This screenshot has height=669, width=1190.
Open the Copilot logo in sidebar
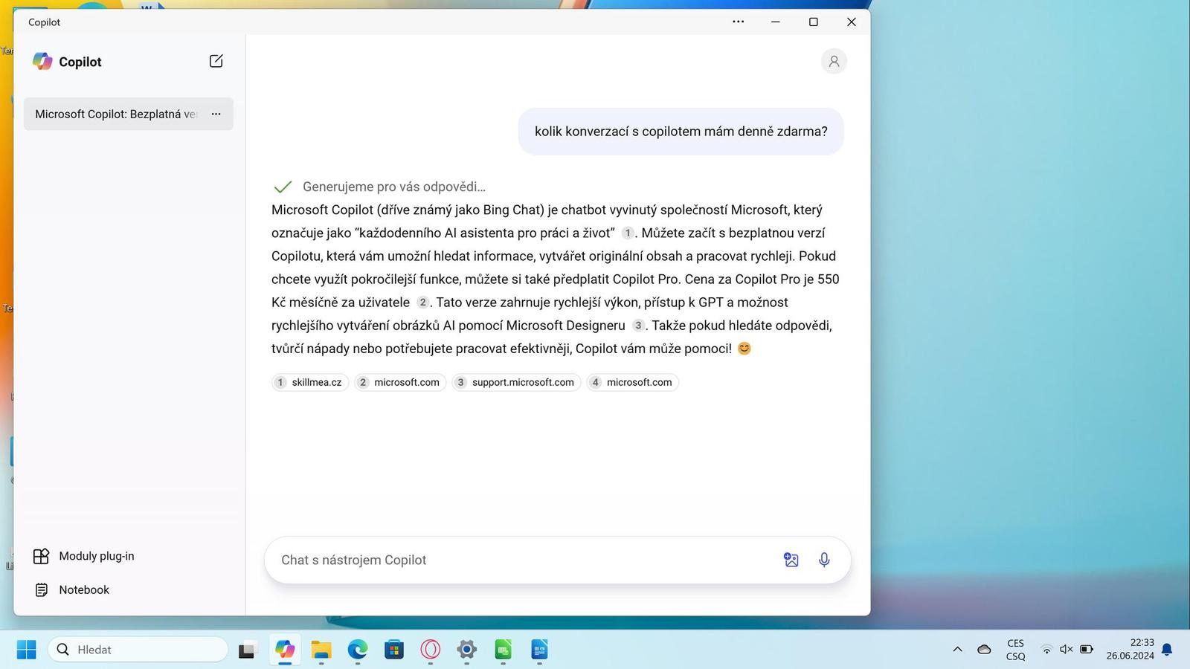click(42, 62)
